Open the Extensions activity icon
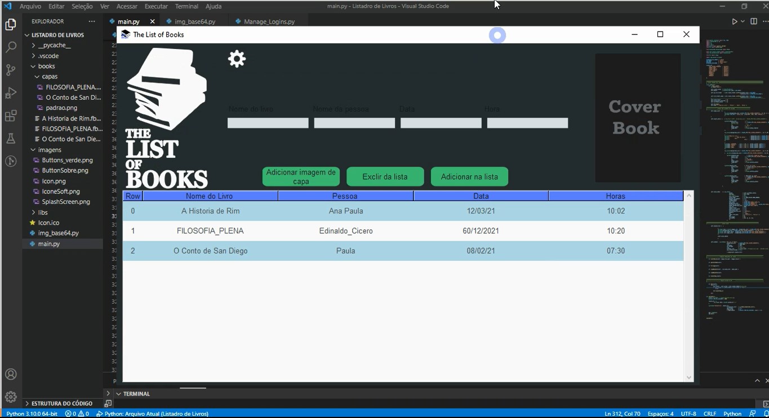The width and height of the screenshot is (769, 418). pos(11,116)
